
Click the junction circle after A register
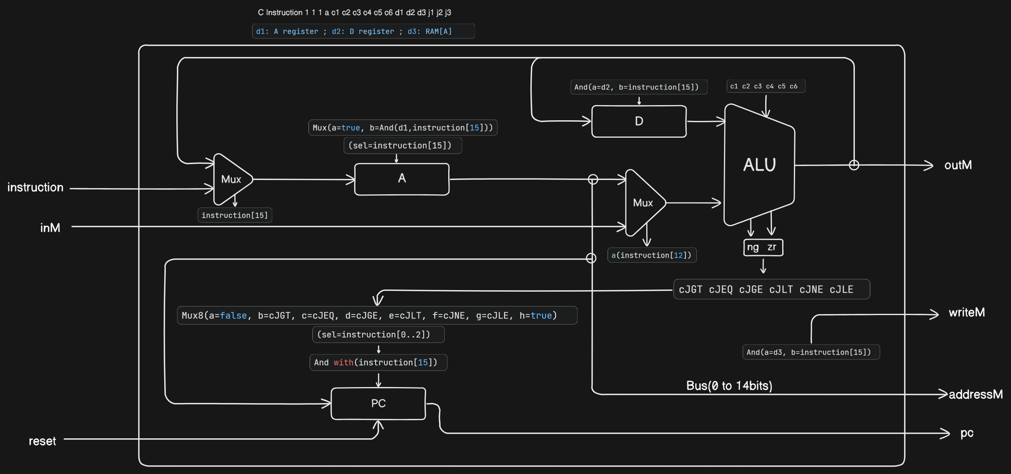tap(593, 179)
